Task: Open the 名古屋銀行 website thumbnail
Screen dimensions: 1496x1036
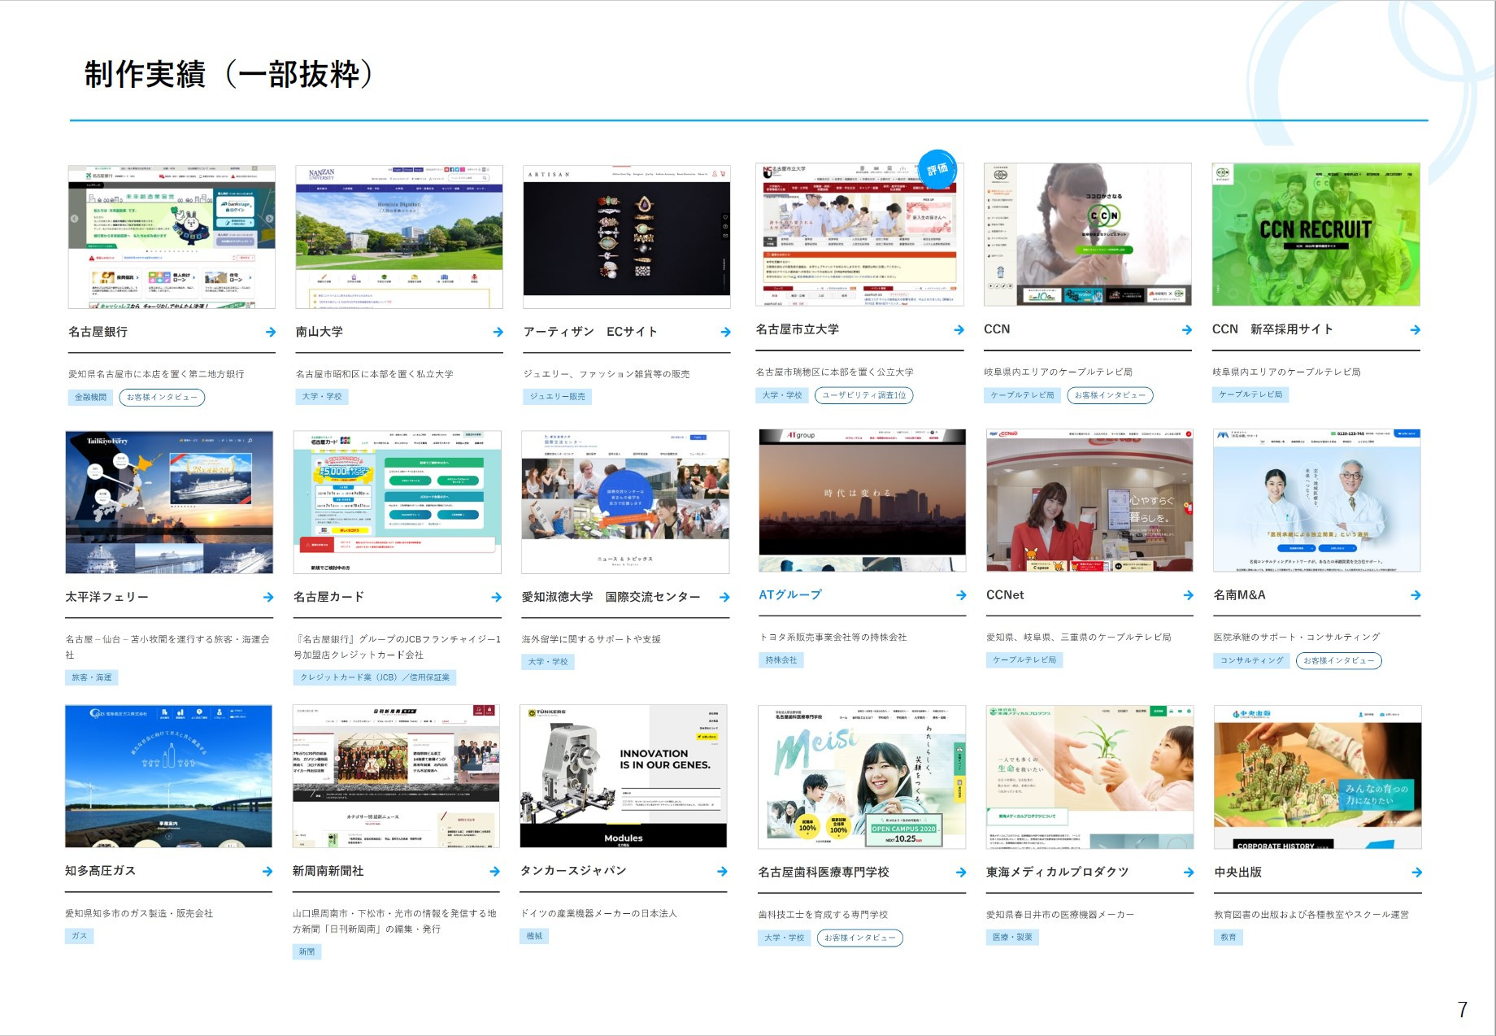Action: [x=172, y=237]
